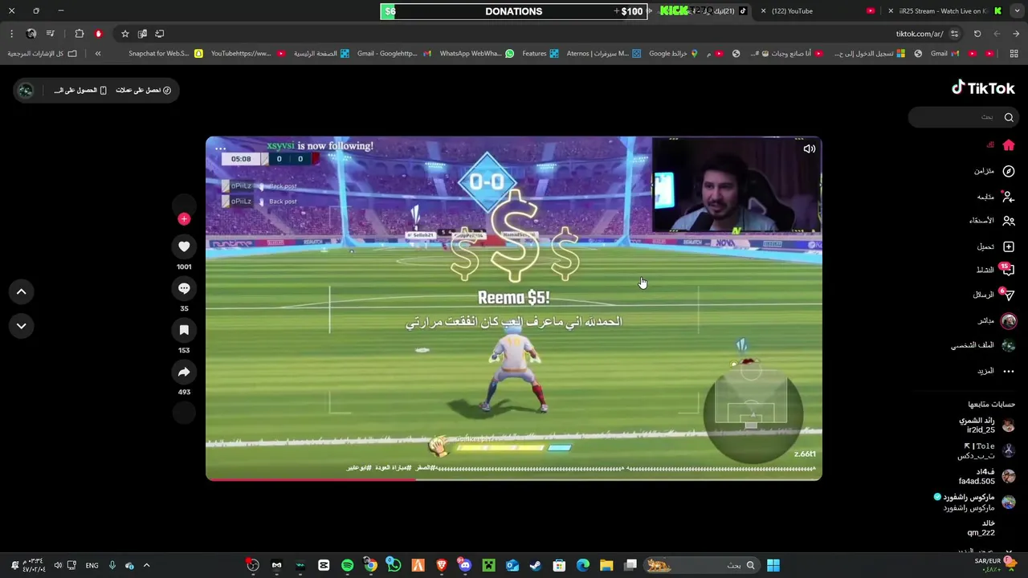The image size is (1028, 578).
Task: Open the extensions puzzle icon
Action: coord(80,34)
